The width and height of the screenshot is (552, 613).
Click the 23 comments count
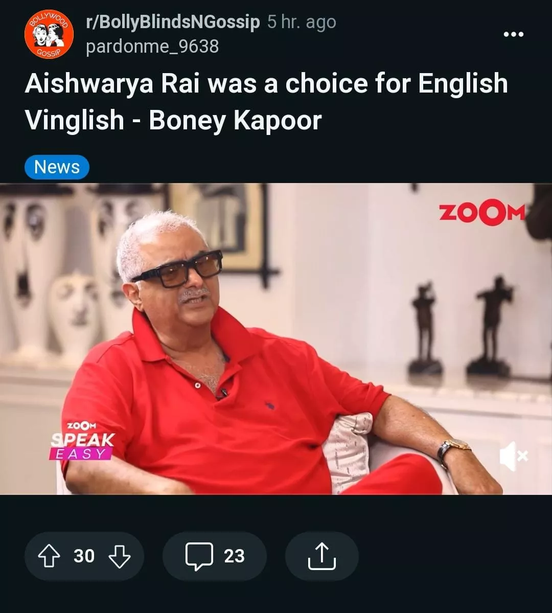pyautogui.click(x=234, y=556)
